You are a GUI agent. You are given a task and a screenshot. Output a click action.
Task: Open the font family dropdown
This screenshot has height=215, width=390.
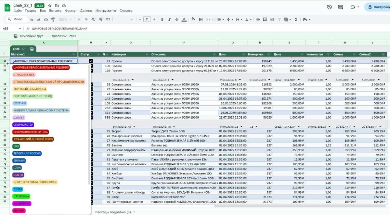(132, 19)
